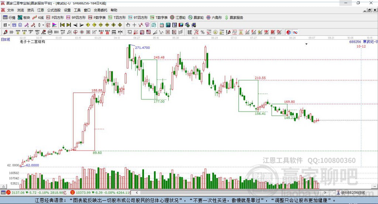Screen dimensions: 378x204
Task: Click stock code 688256 in top-right
Action: click(355, 42)
